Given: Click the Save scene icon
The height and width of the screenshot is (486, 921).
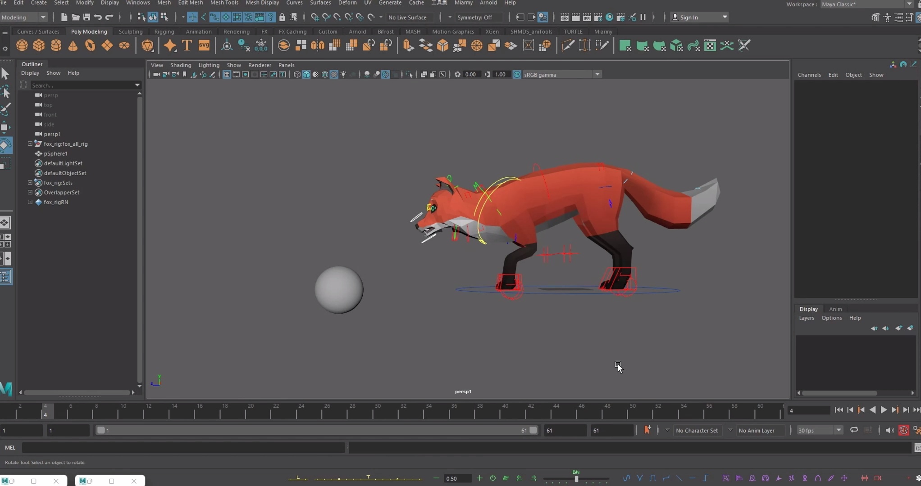Looking at the screenshot, I should click(87, 17).
